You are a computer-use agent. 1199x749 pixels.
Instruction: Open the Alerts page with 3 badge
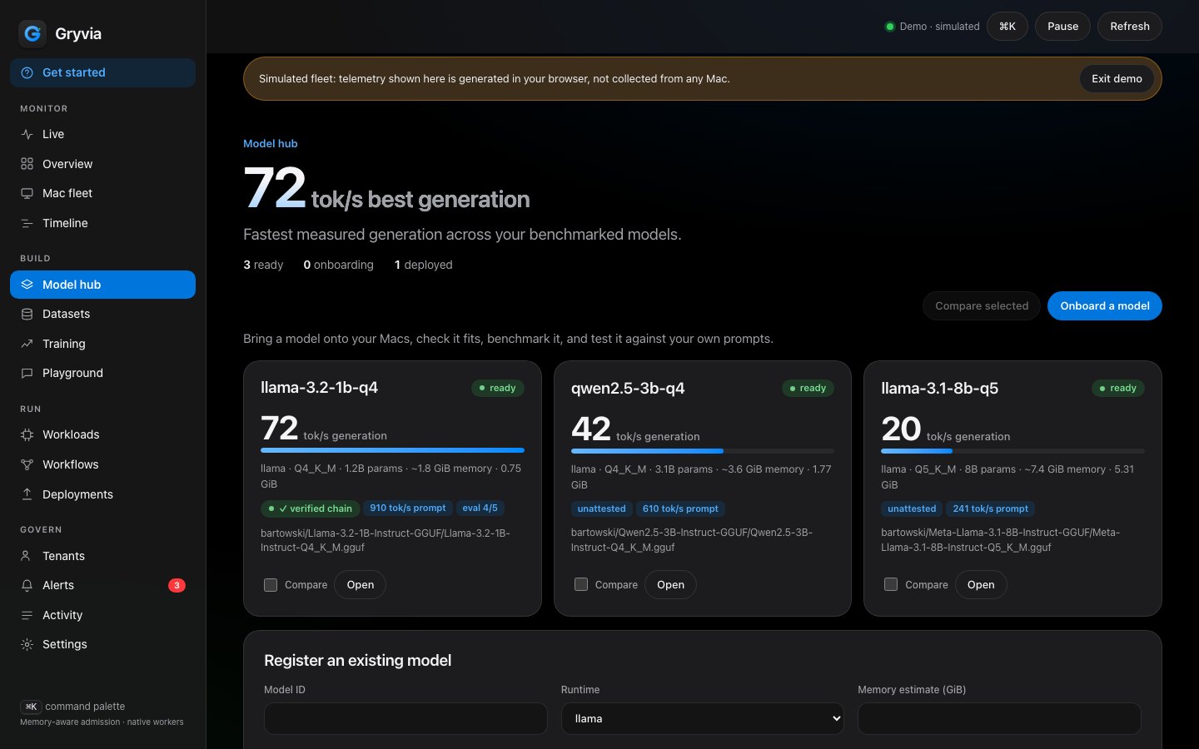102,585
